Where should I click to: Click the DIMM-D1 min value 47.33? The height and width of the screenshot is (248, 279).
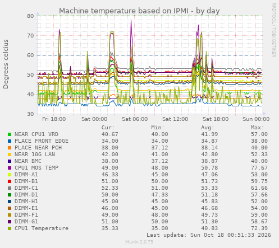[x=159, y=195]
